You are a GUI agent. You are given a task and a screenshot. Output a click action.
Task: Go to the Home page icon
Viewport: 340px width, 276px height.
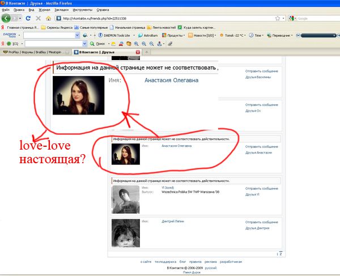[48, 19]
